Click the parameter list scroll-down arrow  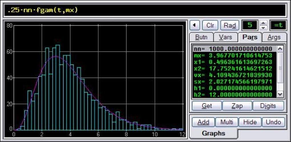point(280,94)
